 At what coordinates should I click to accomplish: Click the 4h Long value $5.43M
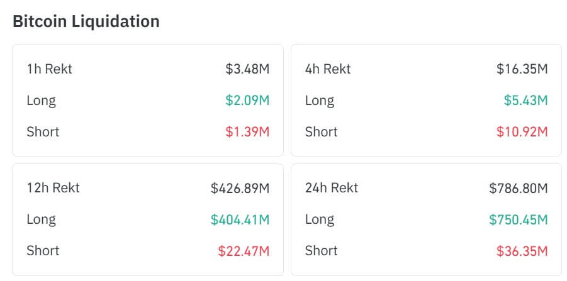pos(525,100)
